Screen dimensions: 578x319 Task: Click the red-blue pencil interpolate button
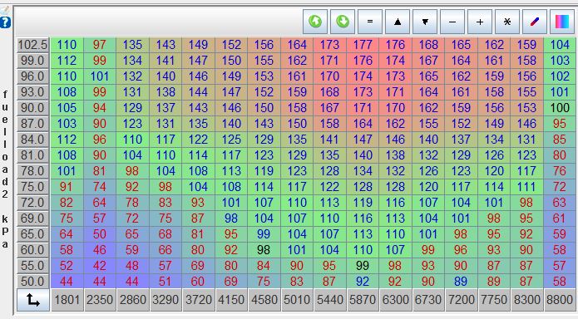click(535, 22)
